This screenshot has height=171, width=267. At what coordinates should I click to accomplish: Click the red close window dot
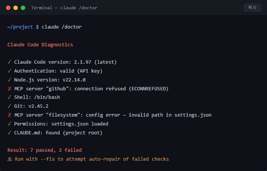tap(8, 8)
